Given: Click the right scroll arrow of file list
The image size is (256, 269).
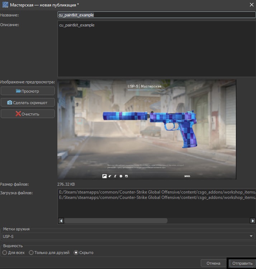Looking at the screenshot, I should pyautogui.click(x=252, y=221).
